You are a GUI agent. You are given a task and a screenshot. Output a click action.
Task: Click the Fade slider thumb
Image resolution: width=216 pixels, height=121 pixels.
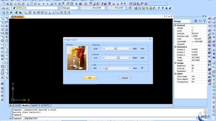click(106, 68)
